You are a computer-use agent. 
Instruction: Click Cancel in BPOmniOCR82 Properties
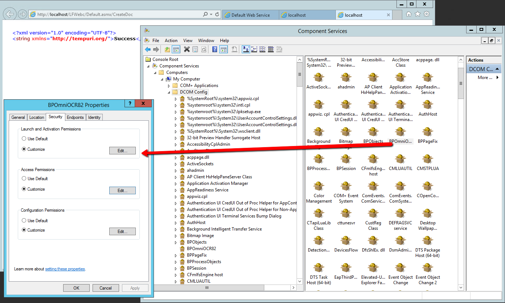tap(106, 288)
